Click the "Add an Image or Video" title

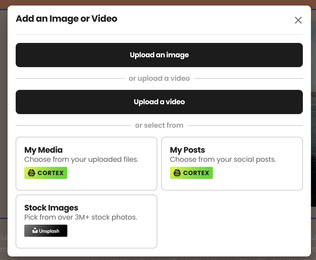tap(66, 19)
